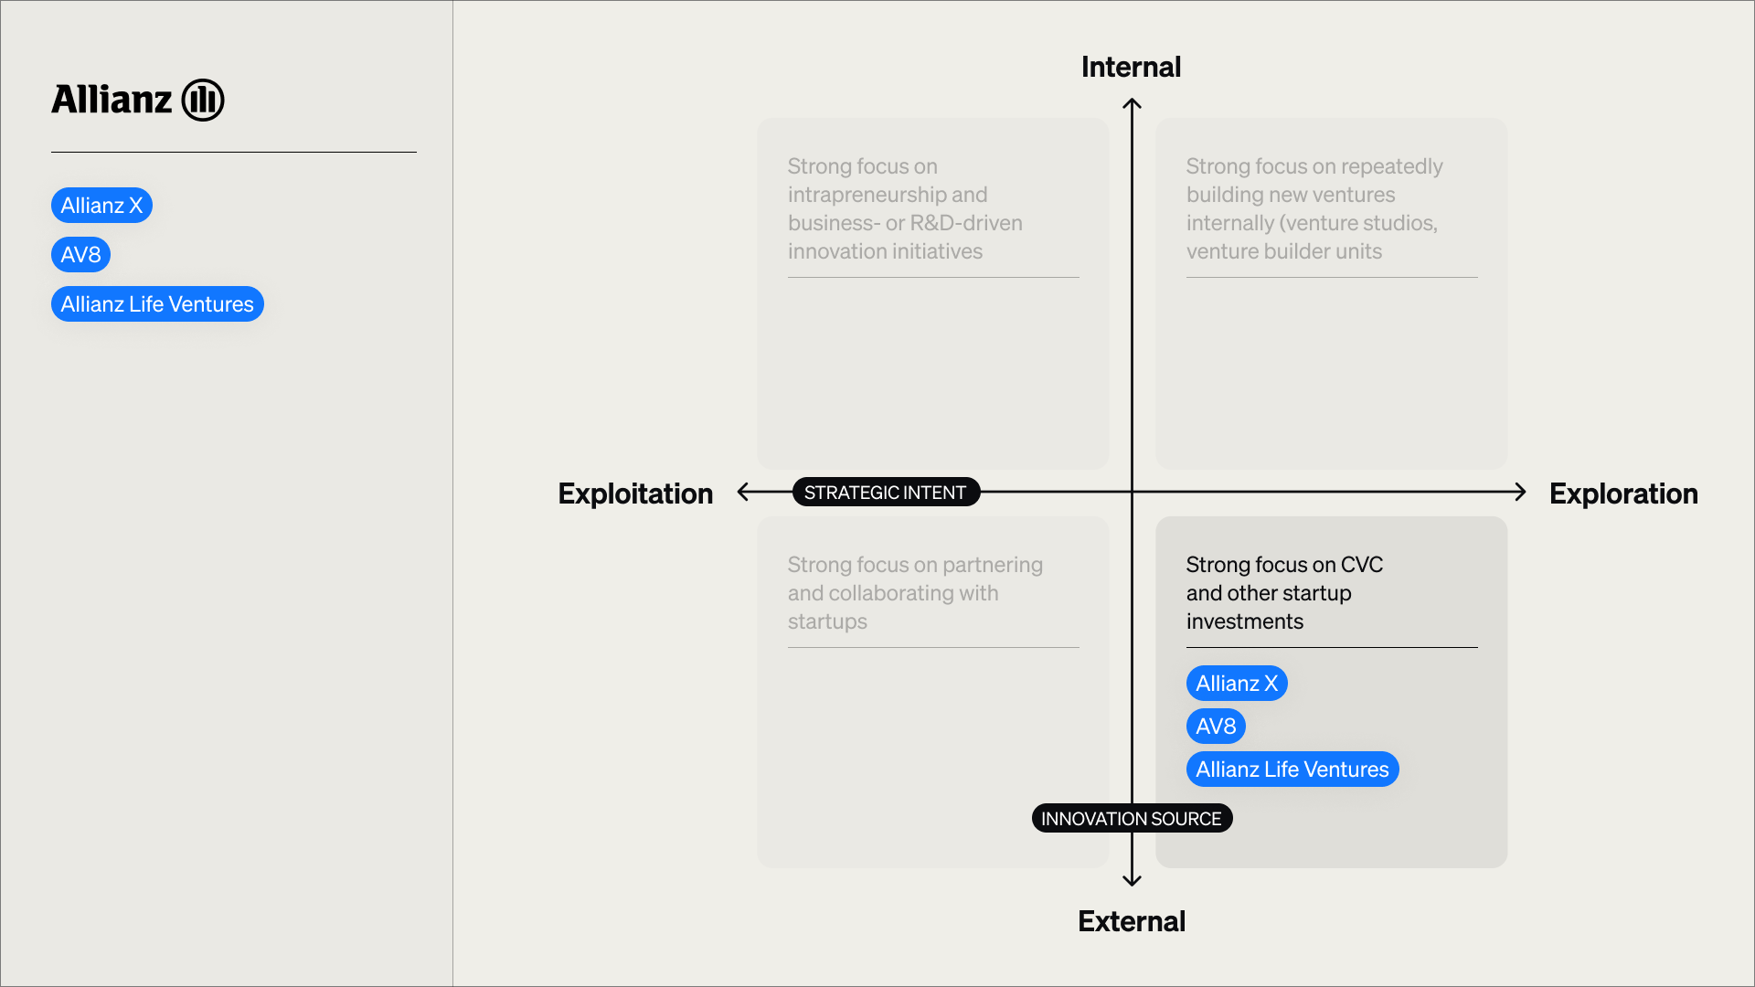Screen dimensions: 1755x987
Task: Click the left arrowhead beside Exploitation
Action: point(744,493)
